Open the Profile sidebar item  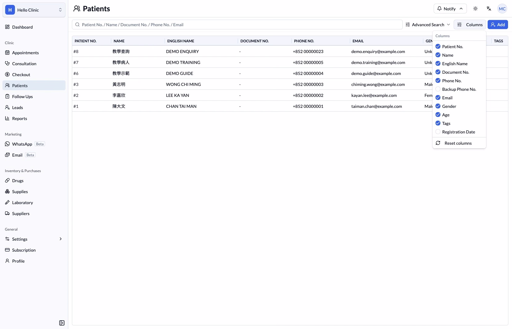pos(34,261)
